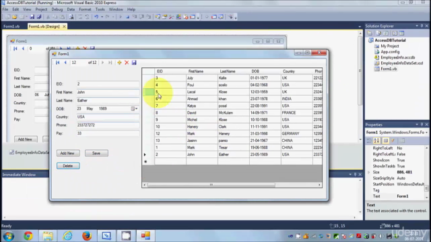Click Show All Files in Solution Explorer toolbar
Image resolution: width=431 pixels, height=242 pixels.
[378, 33]
